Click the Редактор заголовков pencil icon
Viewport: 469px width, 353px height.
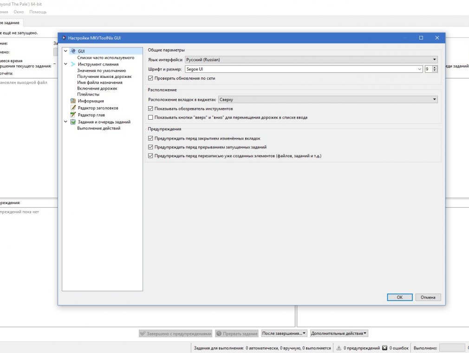(73, 108)
